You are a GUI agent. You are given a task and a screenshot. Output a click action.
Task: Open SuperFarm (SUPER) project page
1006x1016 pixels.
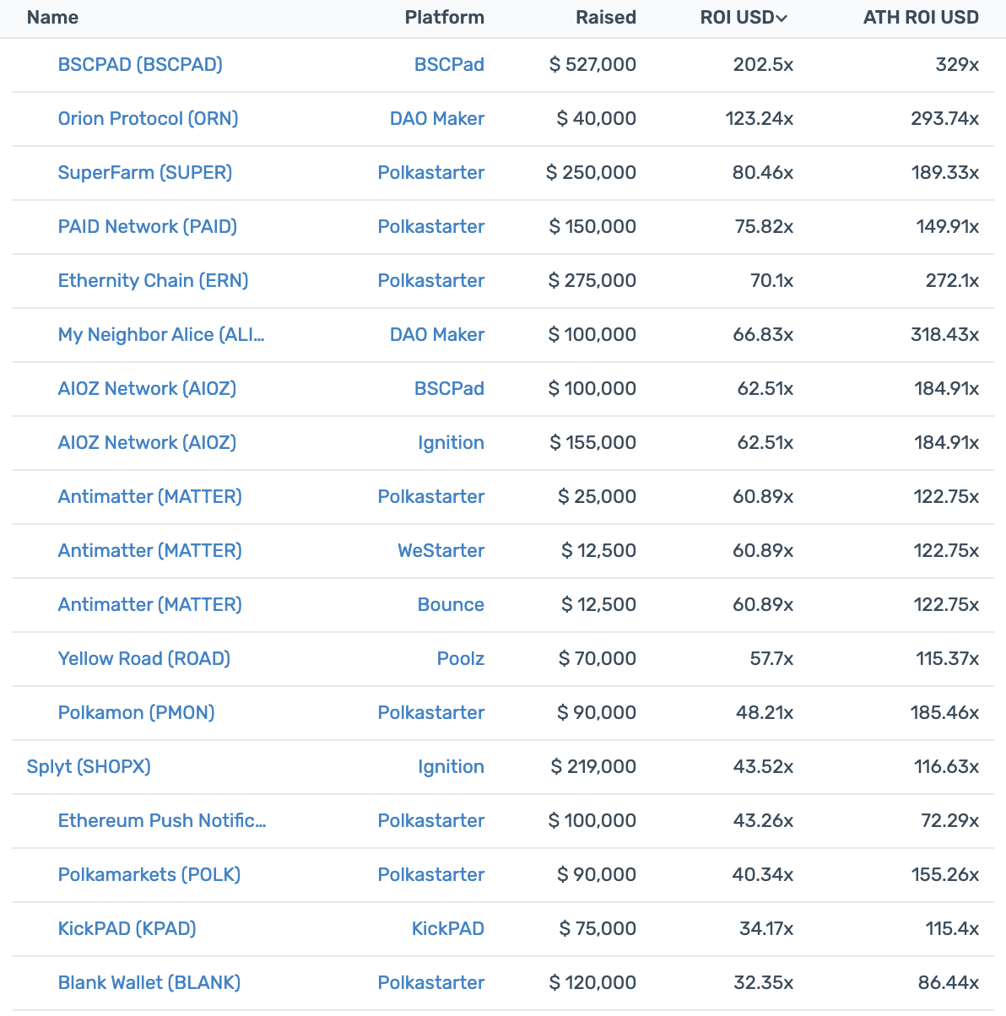pyautogui.click(x=145, y=172)
